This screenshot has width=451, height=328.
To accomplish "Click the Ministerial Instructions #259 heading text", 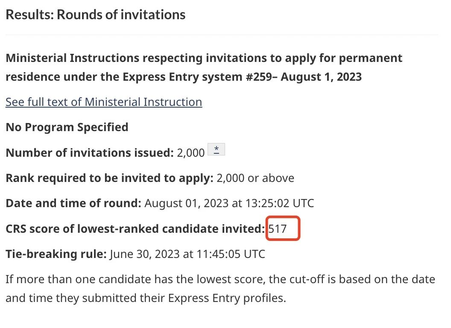I will (x=204, y=67).
